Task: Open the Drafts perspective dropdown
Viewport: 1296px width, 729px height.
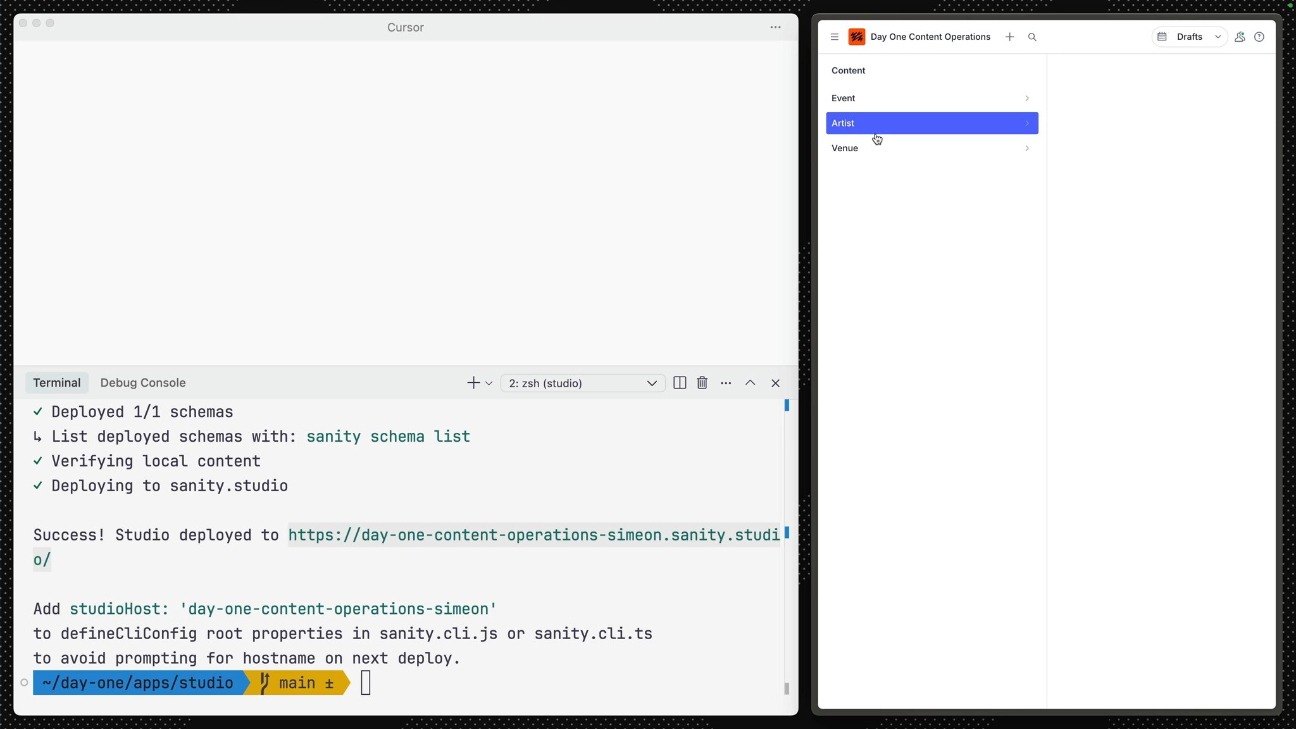Action: click(1198, 37)
